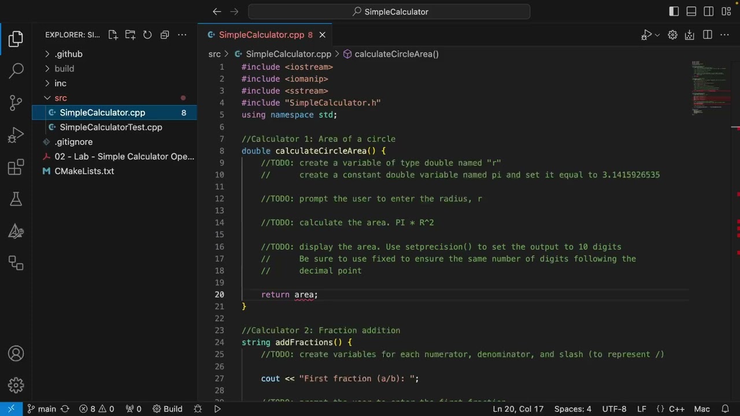The image size is (740, 416).
Task: Toggle the secondary side bar
Action: click(x=709, y=12)
